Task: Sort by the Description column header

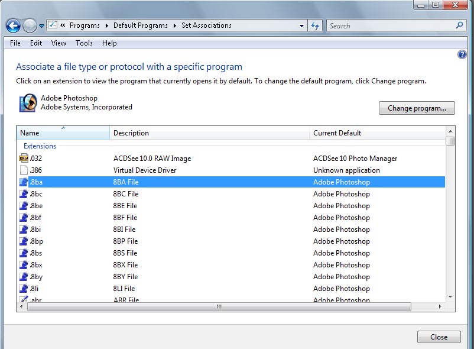Action: pos(209,133)
